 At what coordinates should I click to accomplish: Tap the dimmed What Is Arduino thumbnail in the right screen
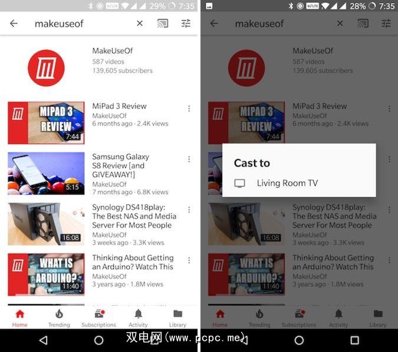tap(246, 275)
